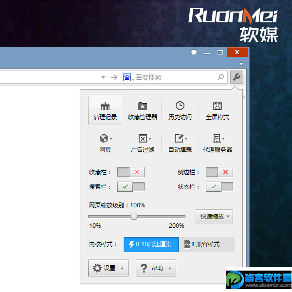The image size is (292, 292).
Task: Expand address bar history dropdown arrow
Action: [x=103, y=77]
